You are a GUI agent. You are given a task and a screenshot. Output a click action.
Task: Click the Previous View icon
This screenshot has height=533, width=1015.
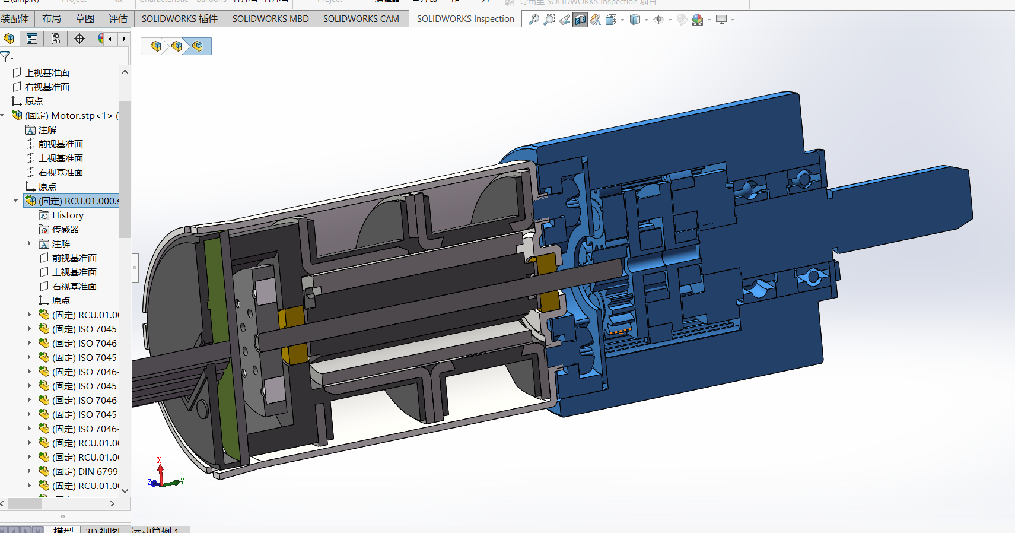pos(565,20)
